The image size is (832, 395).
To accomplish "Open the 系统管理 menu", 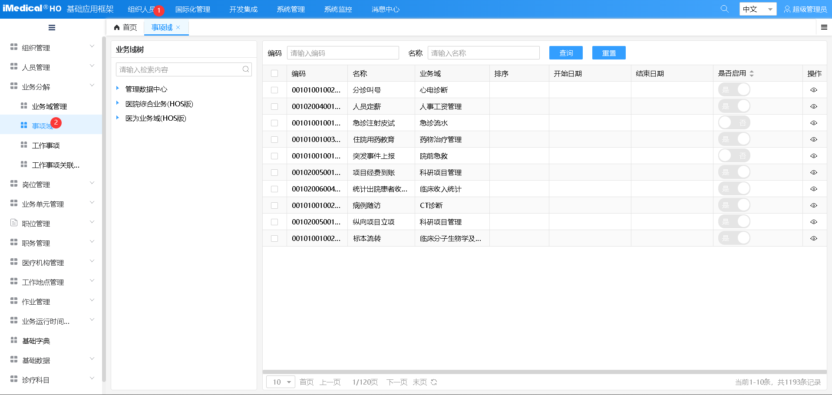I will 291,9.
